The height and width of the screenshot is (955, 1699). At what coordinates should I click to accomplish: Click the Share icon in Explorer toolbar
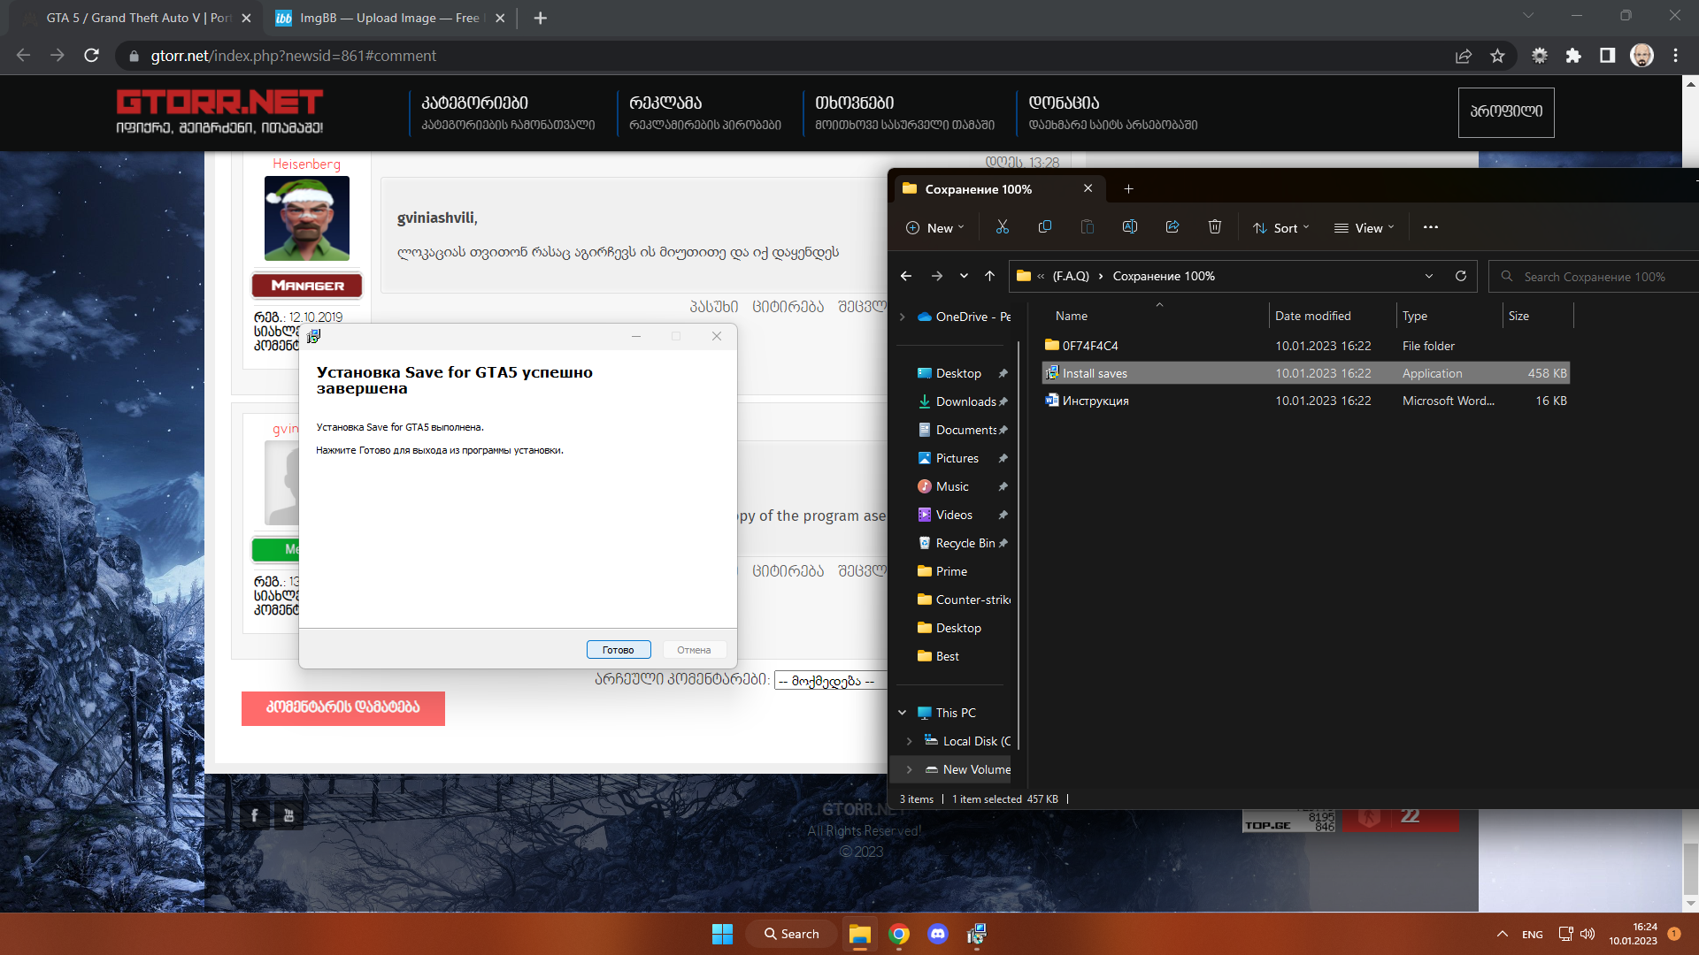click(1172, 227)
